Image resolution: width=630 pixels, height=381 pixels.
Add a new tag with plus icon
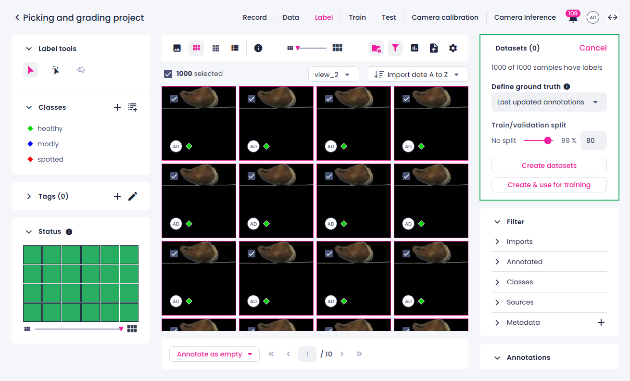[117, 196]
